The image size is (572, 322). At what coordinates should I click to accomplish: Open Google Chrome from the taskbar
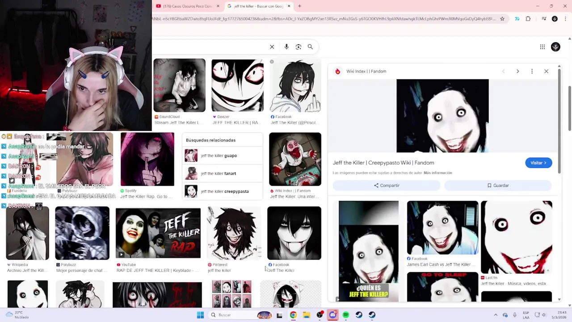point(293,315)
